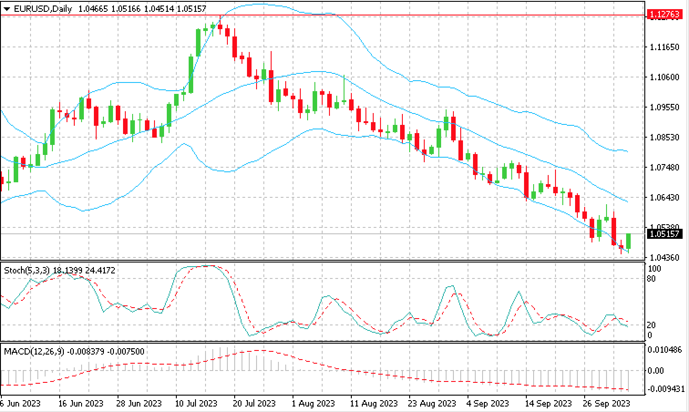Viewport: 689px width, 412px height.
Task: Click the EURUSD,Daily chart title text
Action: [x=43, y=9]
